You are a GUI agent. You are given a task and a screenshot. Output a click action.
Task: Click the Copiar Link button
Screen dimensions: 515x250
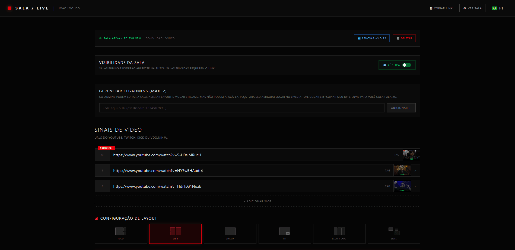pyautogui.click(x=441, y=8)
